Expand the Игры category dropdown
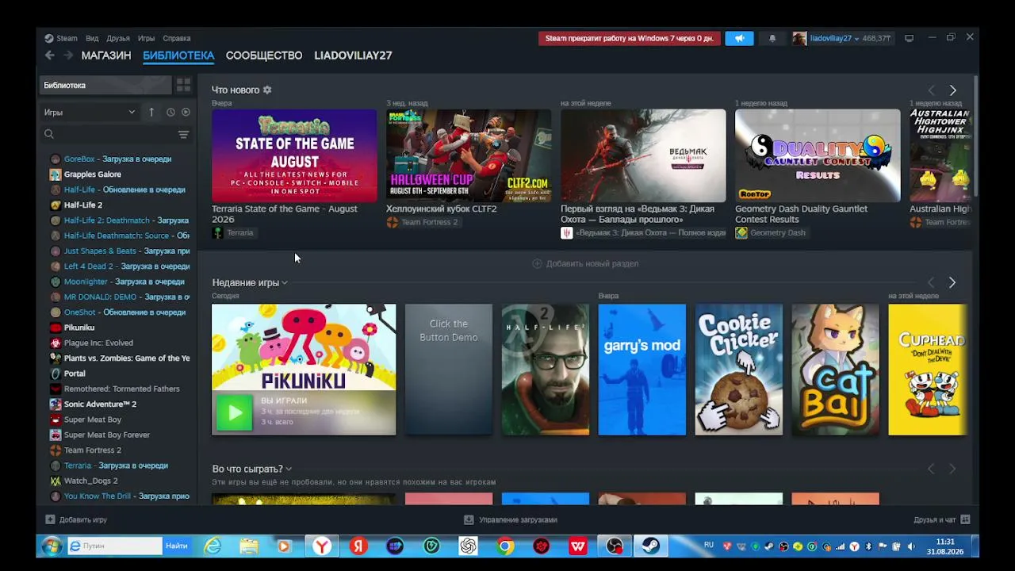Screen dimensions: 1015x571 click(90, 113)
